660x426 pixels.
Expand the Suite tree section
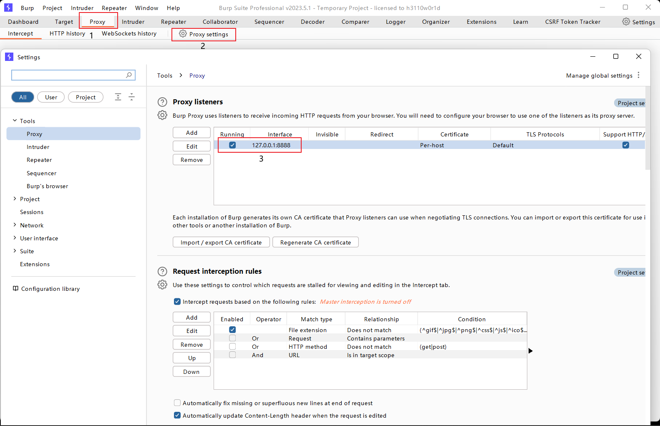point(15,251)
